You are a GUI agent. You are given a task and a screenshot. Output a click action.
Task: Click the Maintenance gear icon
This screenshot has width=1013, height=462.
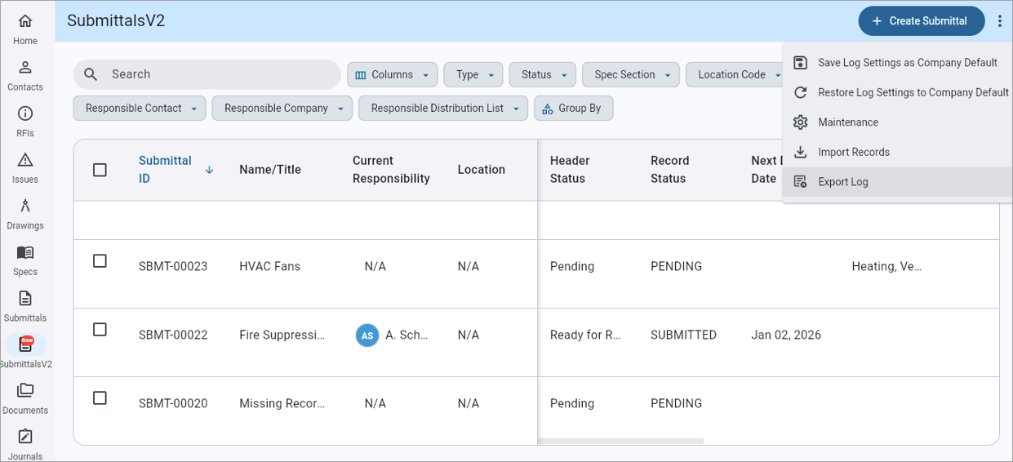(x=801, y=122)
